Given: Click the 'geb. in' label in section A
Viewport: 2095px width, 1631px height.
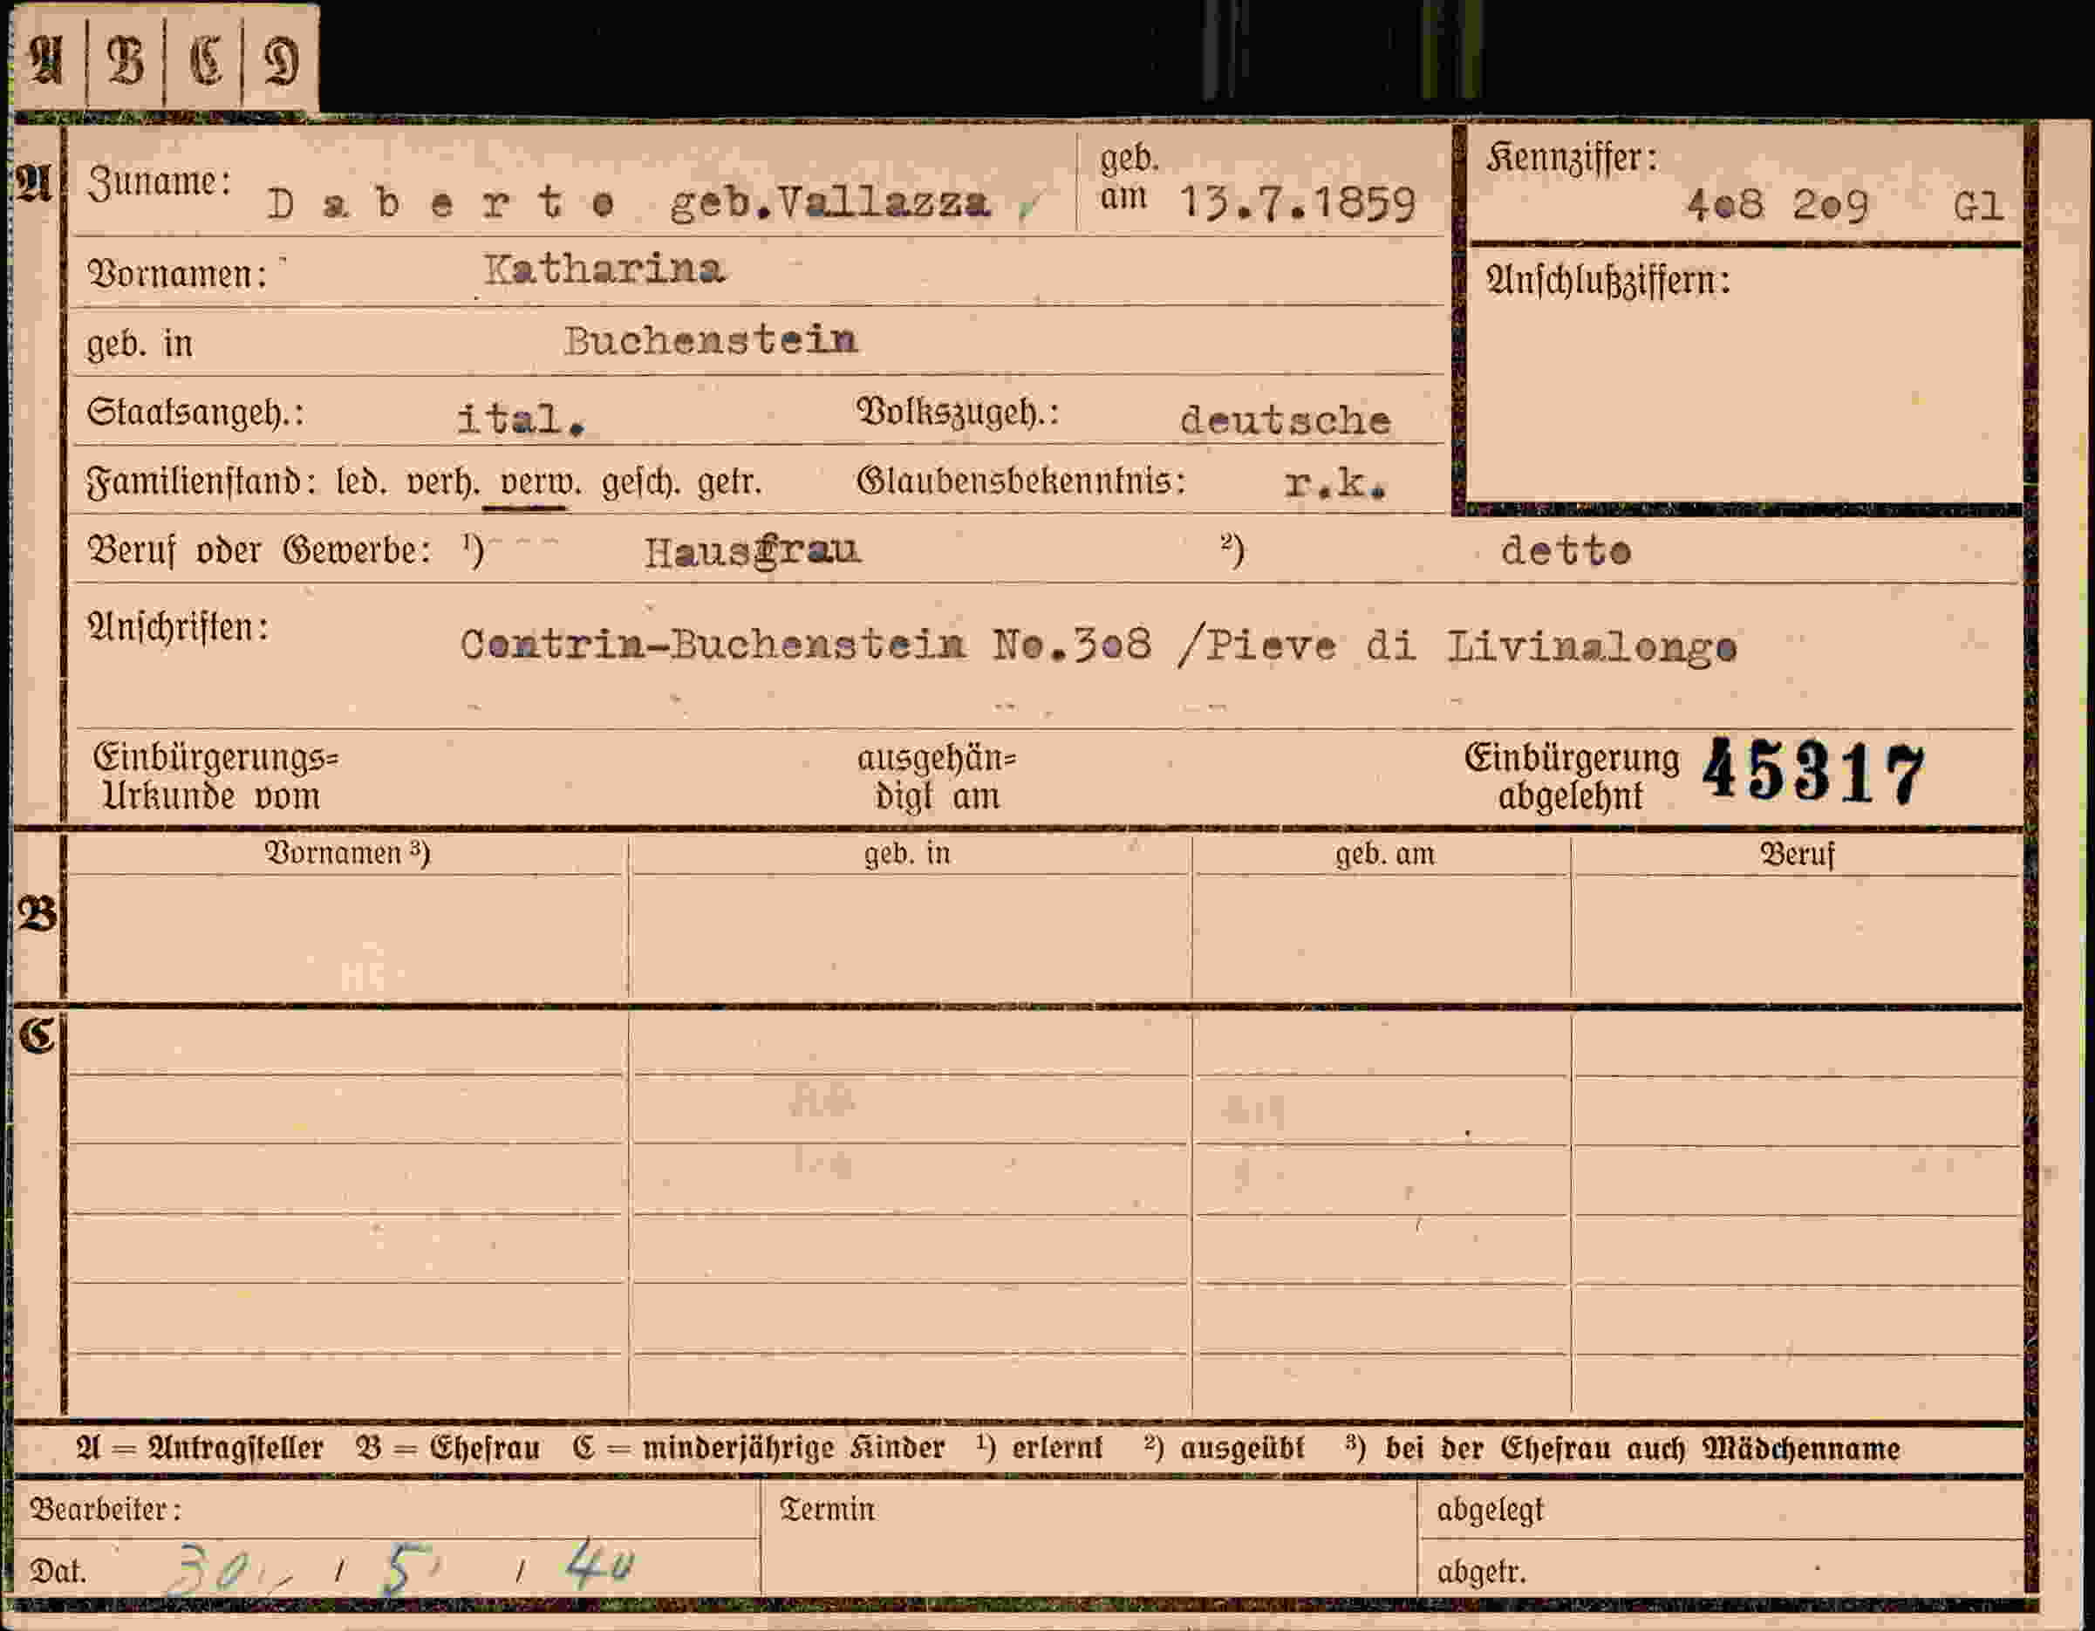Looking at the screenshot, I should 140,344.
